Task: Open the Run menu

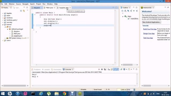Action: click(x=44, y=4)
